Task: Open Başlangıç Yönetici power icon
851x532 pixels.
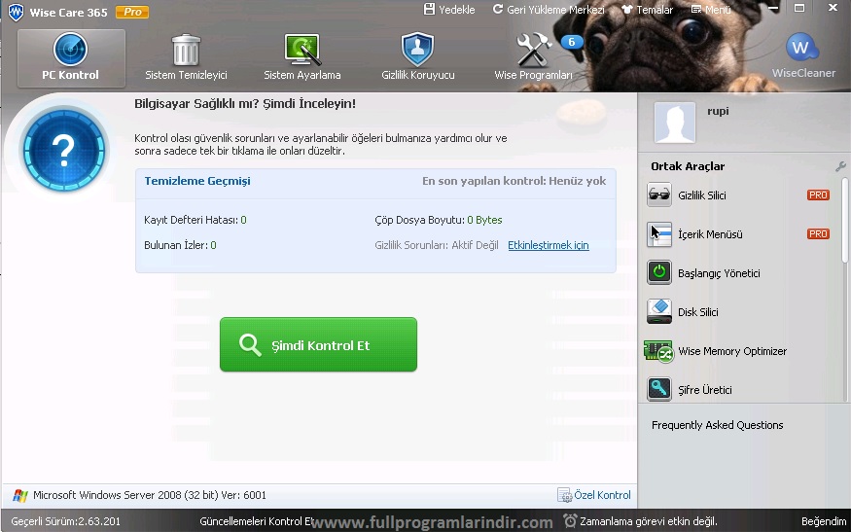Action: pyautogui.click(x=658, y=273)
